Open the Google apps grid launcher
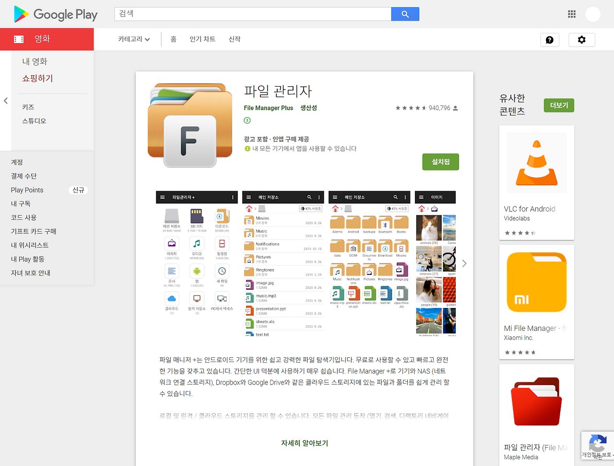 click(x=572, y=14)
